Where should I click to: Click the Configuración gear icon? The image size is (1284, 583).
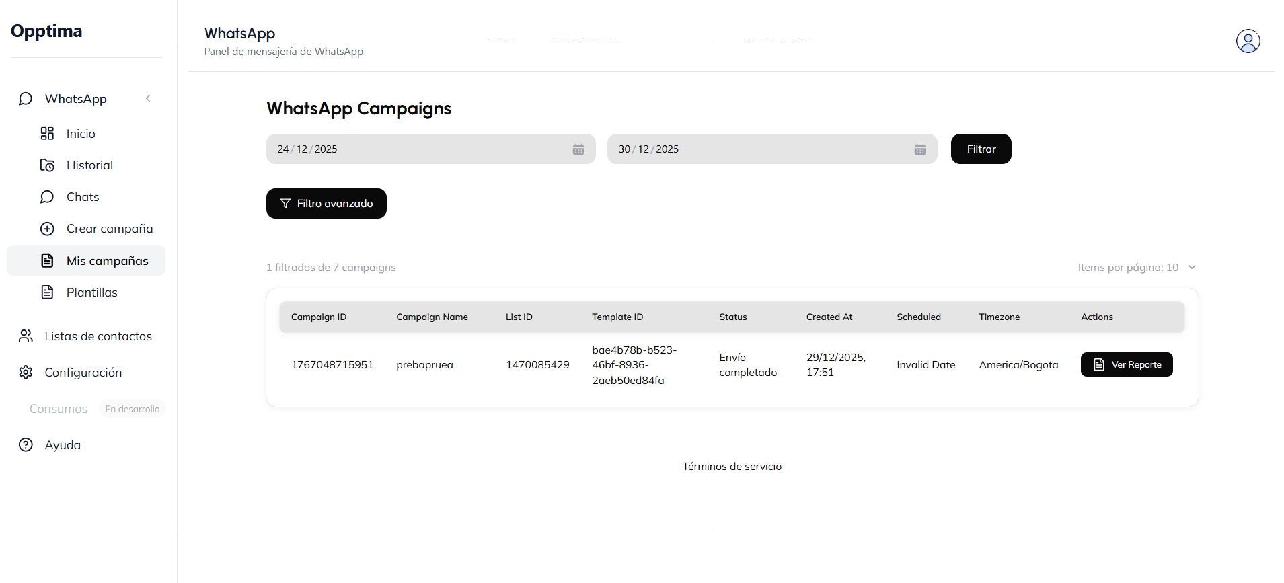point(26,373)
